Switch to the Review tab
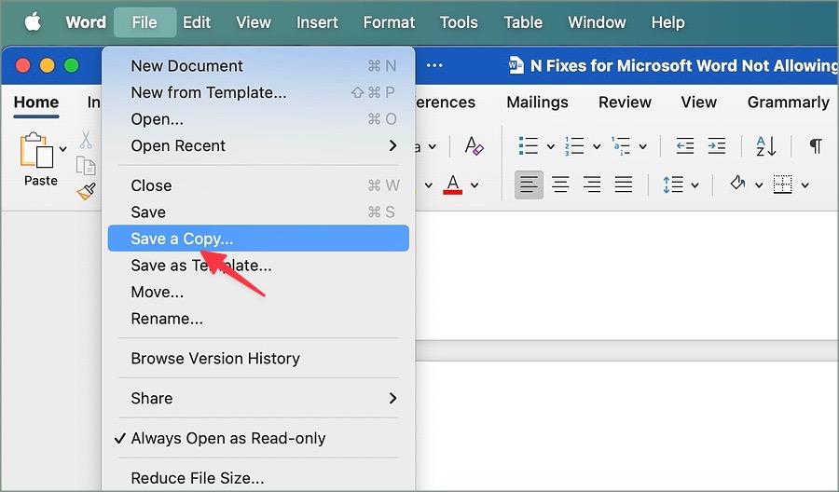 [x=625, y=102]
